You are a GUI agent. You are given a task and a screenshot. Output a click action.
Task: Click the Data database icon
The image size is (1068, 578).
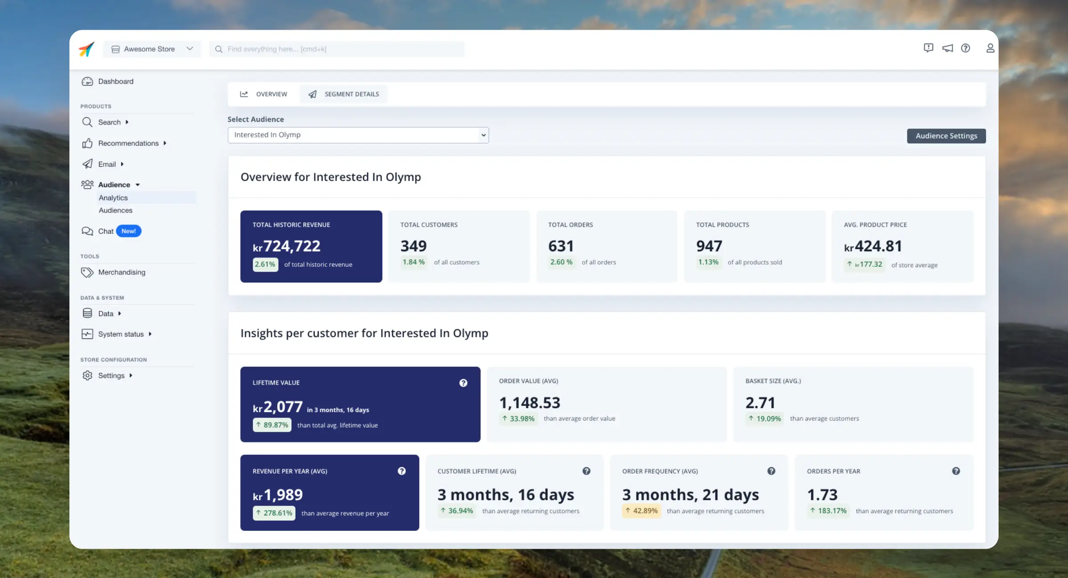[x=87, y=313]
